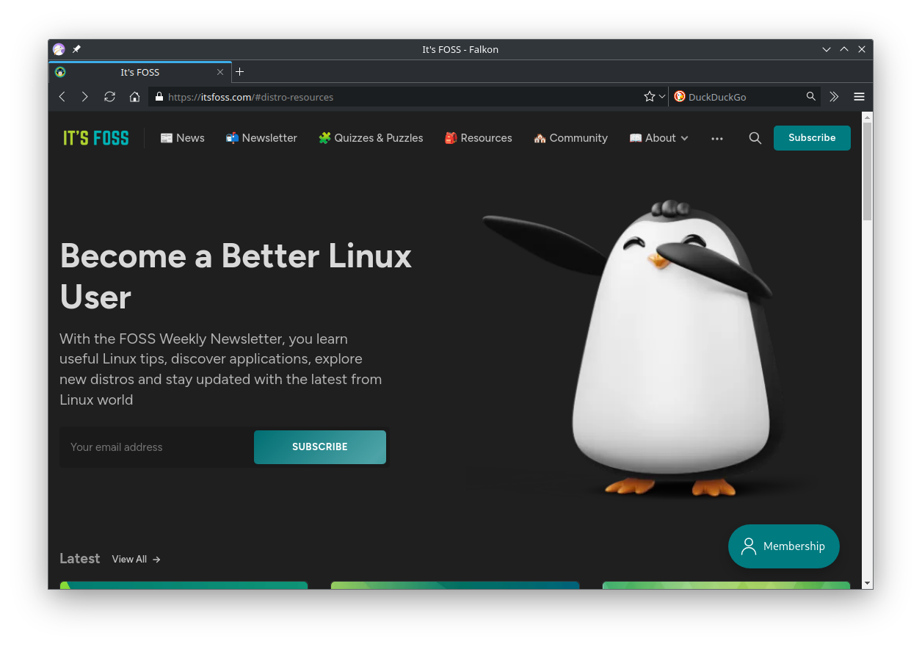The width and height of the screenshot is (922, 647).
Task: Open the site search magnifier icon
Action: tap(755, 138)
